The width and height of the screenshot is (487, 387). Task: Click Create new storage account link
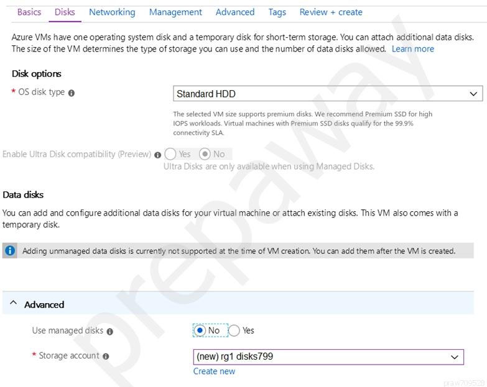point(214,371)
